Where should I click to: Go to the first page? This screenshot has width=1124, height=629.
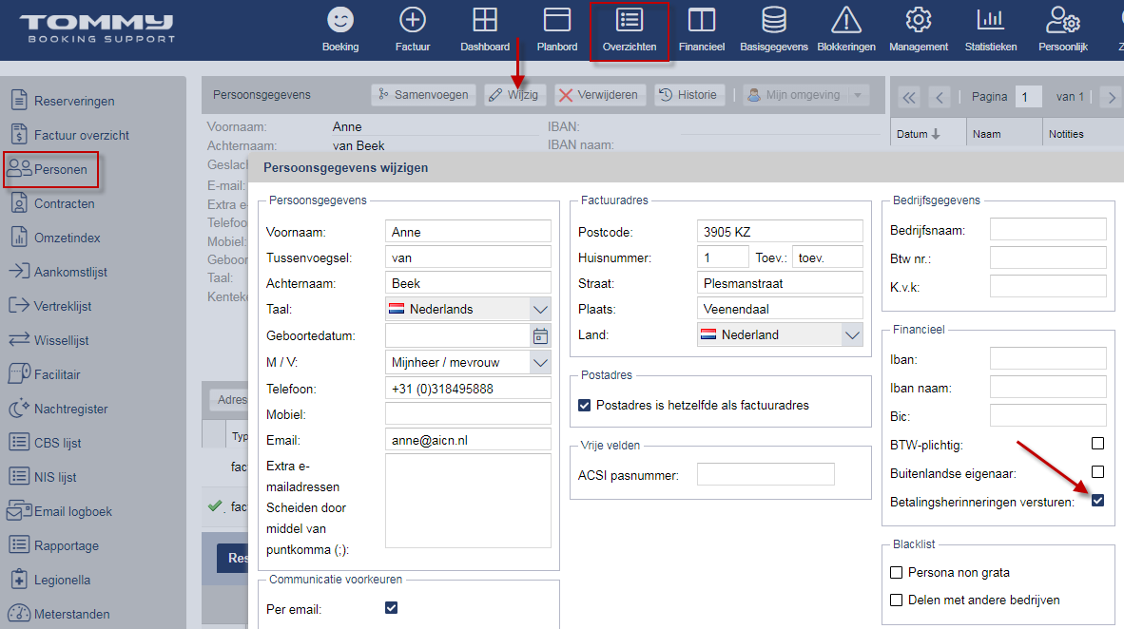pos(909,97)
